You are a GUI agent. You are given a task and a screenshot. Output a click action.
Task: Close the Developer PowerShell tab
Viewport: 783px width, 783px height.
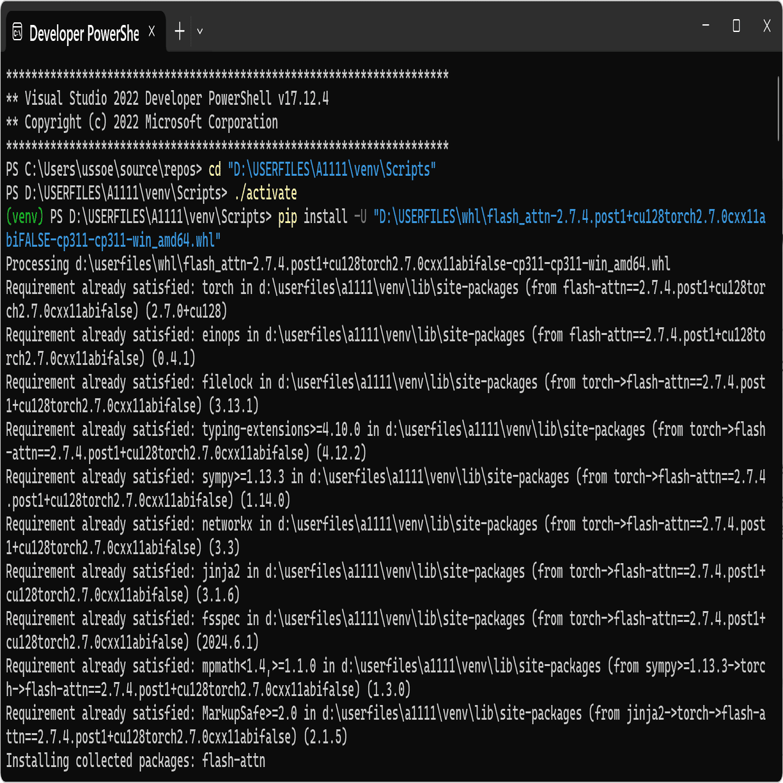pos(151,31)
